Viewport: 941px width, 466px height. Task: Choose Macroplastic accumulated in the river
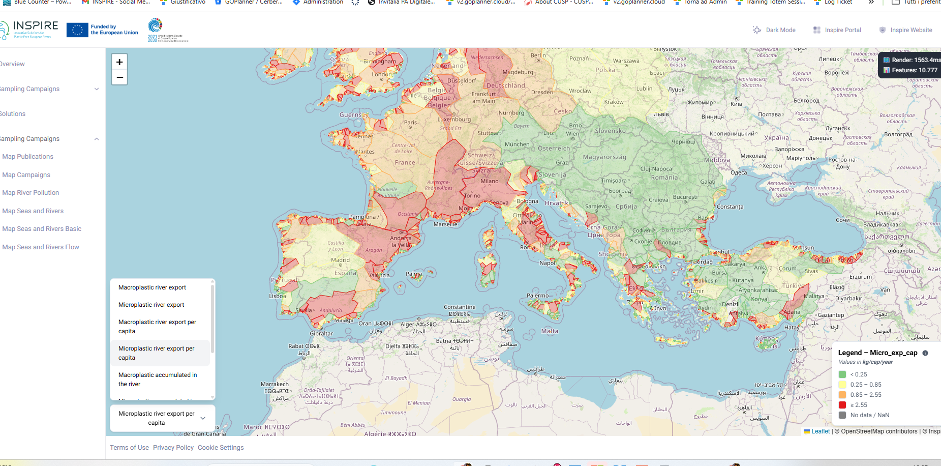(x=158, y=380)
